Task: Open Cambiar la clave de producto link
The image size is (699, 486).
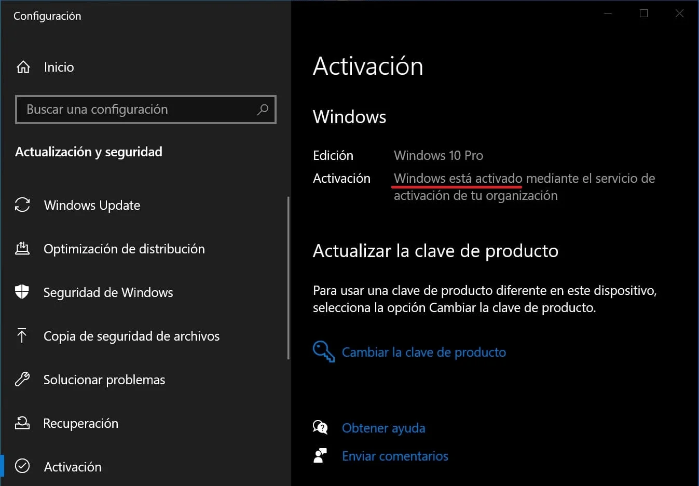Action: [423, 352]
